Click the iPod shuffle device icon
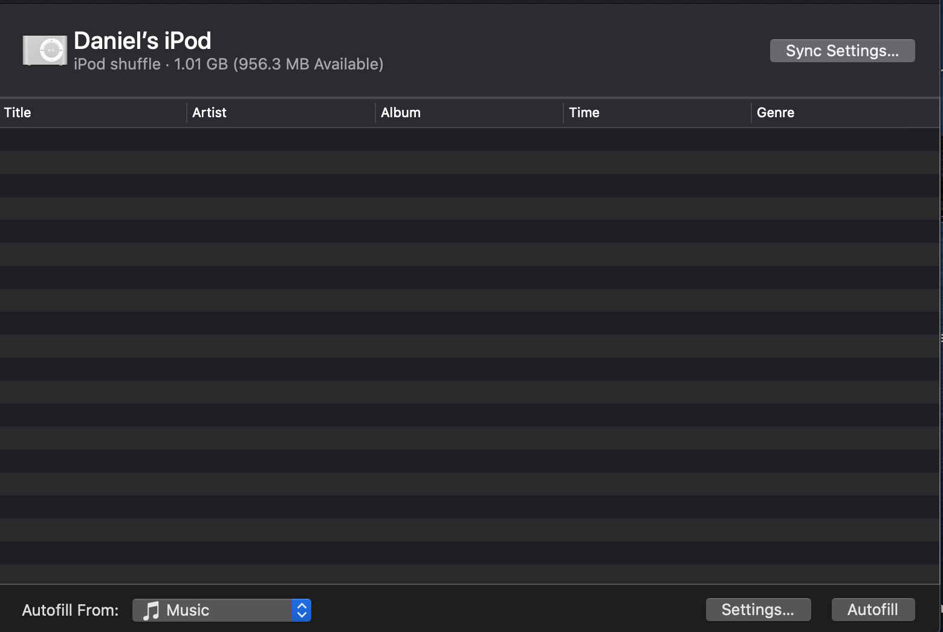 [45, 51]
